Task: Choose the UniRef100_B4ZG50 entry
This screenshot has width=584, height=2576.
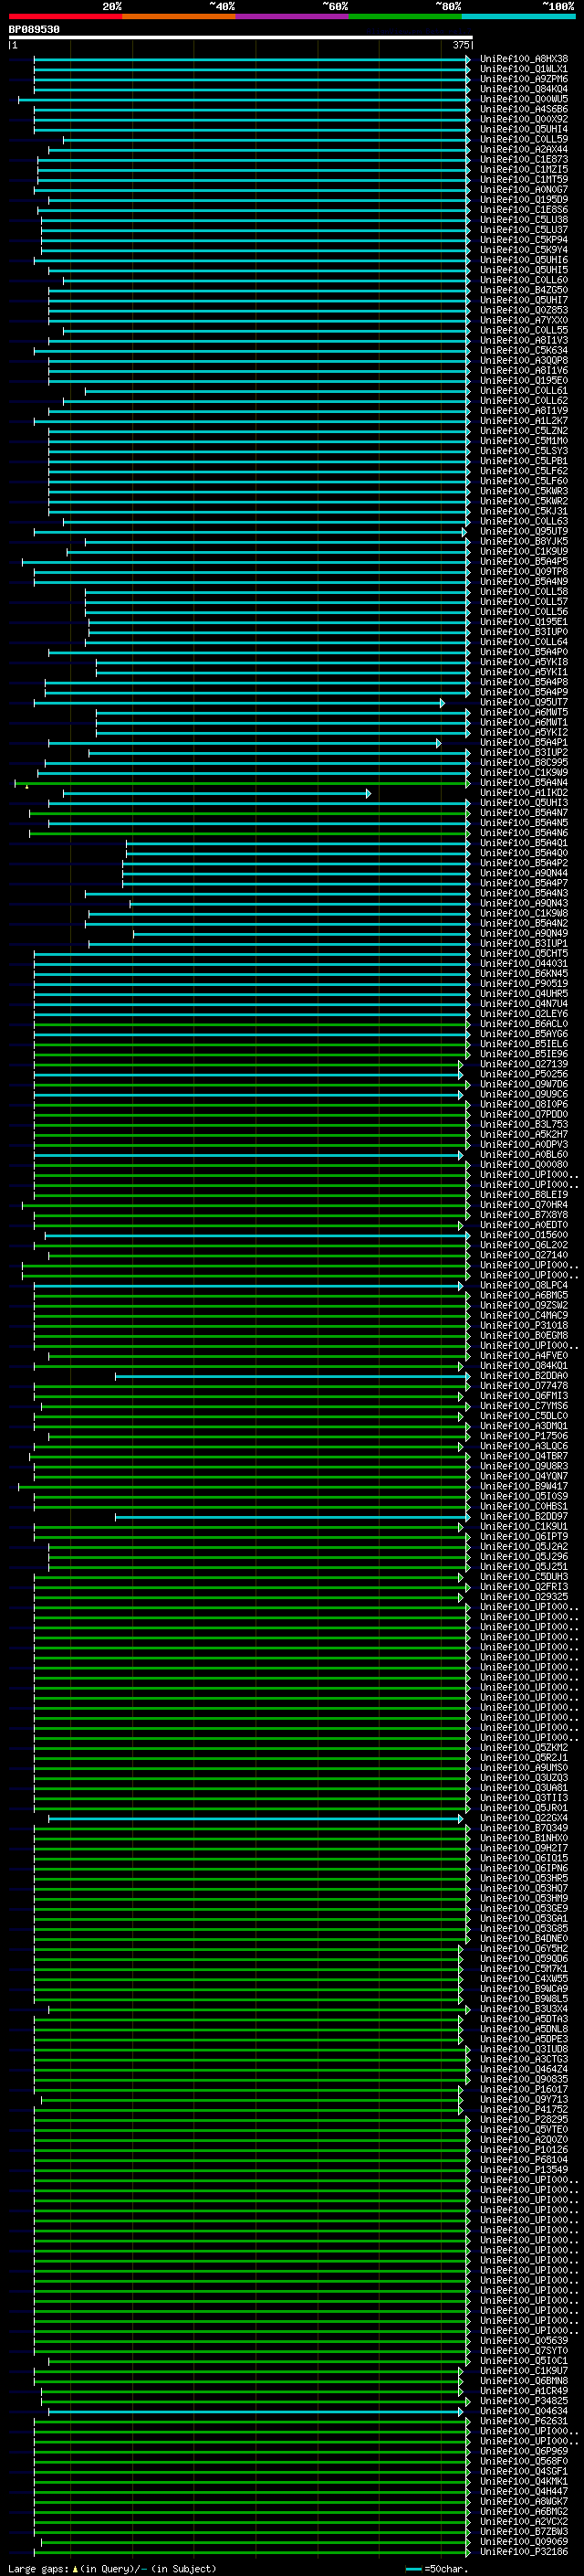Action: (x=524, y=290)
